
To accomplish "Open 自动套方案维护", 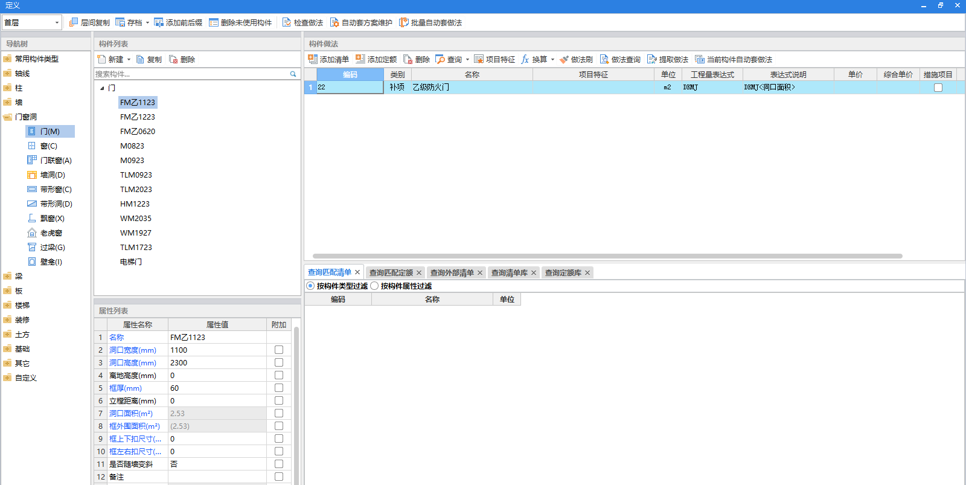I will click(361, 22).
